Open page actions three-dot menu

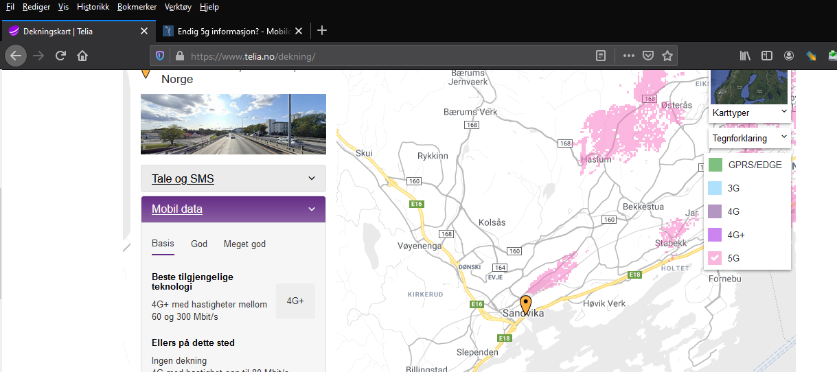(x=629, y=56)
